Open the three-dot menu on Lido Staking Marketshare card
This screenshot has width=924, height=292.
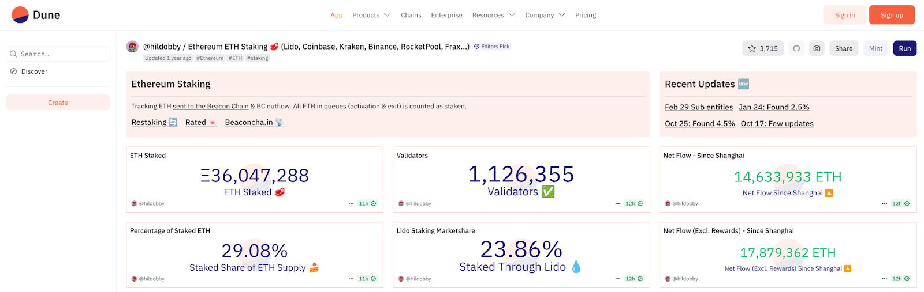618,279
